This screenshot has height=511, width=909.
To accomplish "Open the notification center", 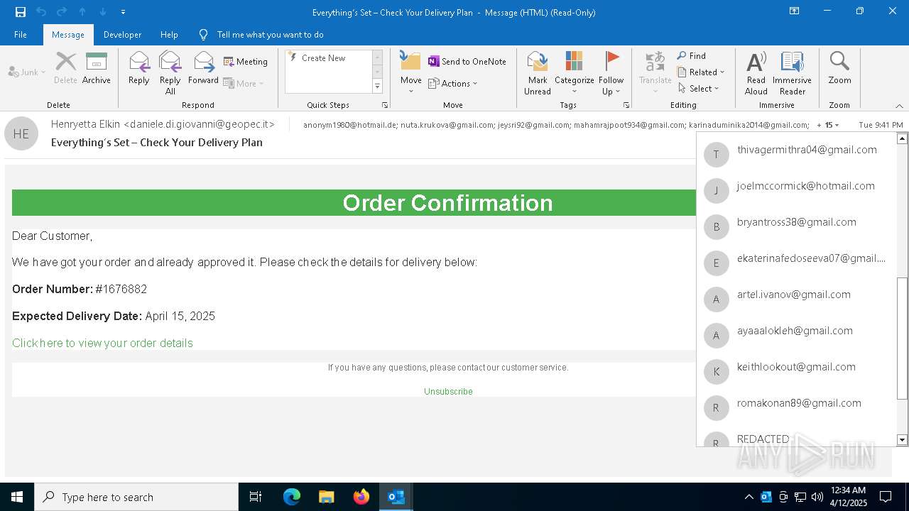I will (886, 497).
